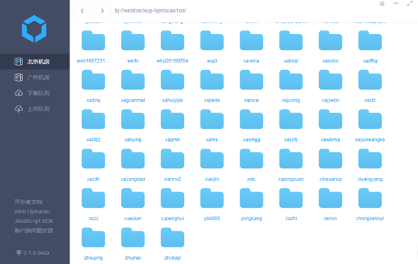Open the 开发者文档 link
This screenshot has height=264, width=418.
tap(29, 202)
